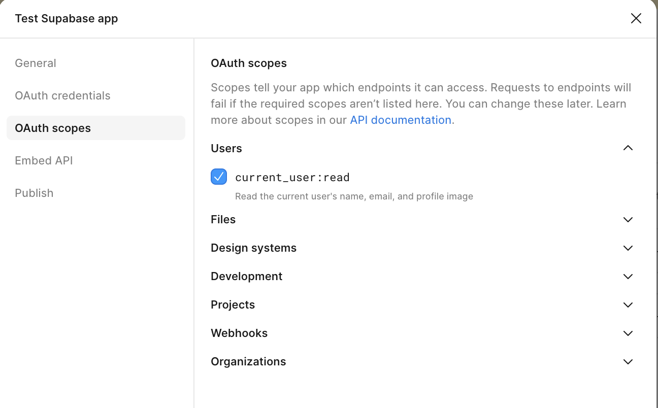Open the General settings section
Screen dimensions: 658x408
pos(36,63)
